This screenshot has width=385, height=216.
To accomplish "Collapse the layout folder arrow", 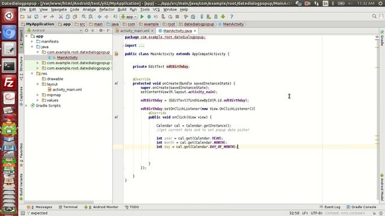I will click(38, 84).
